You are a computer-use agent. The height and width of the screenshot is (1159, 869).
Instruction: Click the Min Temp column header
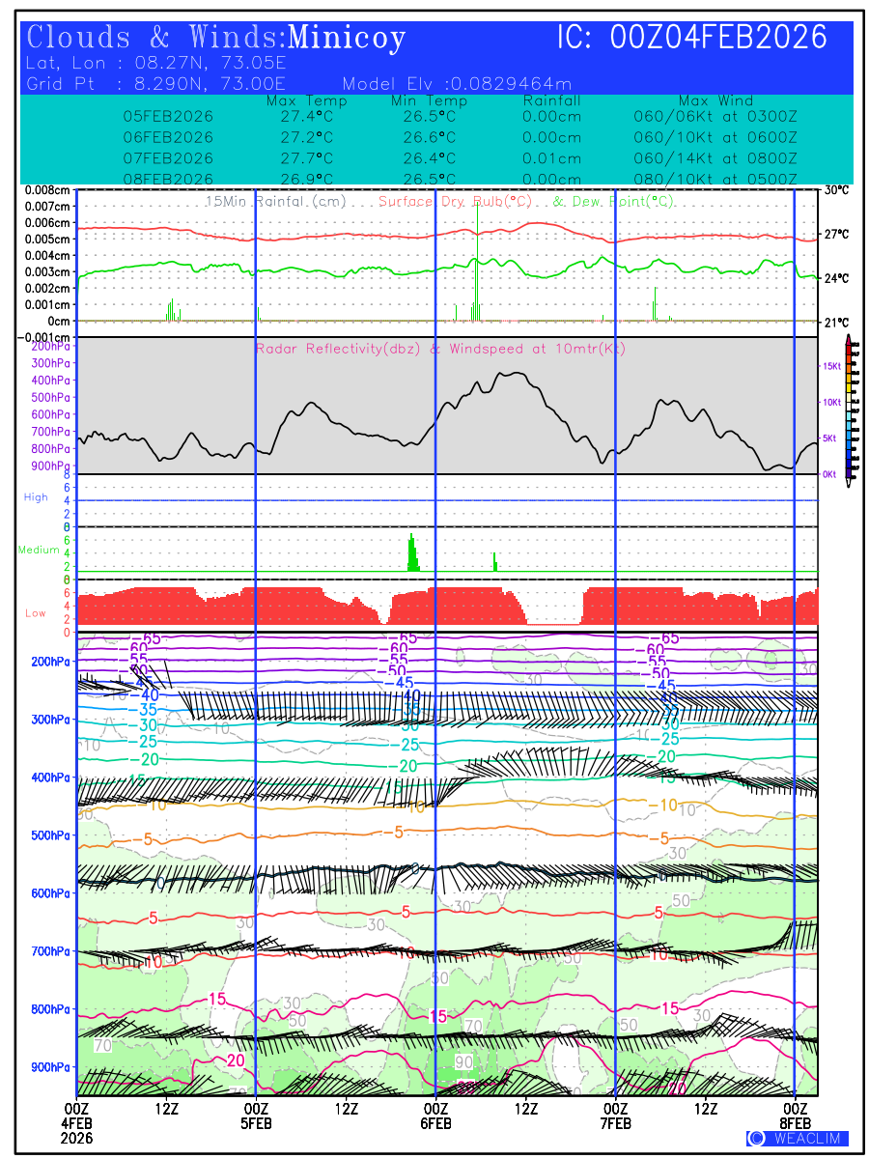pos(429,100)
